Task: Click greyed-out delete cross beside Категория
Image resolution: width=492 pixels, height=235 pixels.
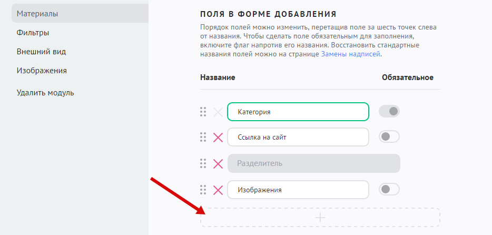Action: click(218, 112)
